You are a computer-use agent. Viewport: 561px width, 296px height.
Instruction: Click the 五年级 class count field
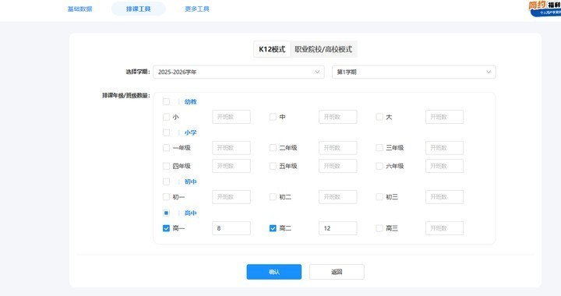[x=337, y=166]
